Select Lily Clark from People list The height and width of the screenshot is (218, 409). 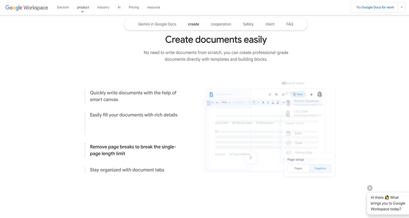[x=304, y=113]
